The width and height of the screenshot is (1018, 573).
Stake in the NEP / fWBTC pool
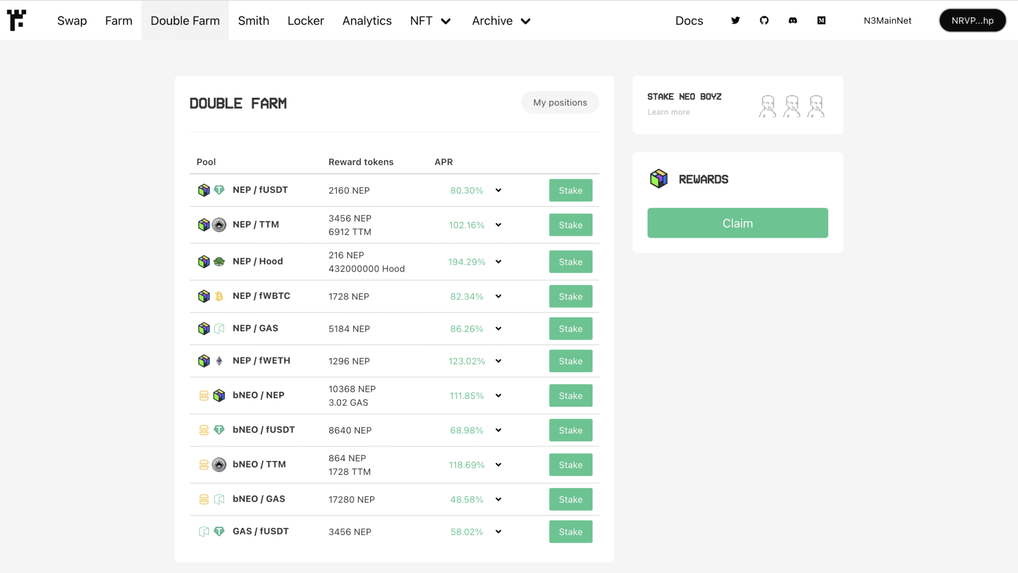[x=571, y=296]
